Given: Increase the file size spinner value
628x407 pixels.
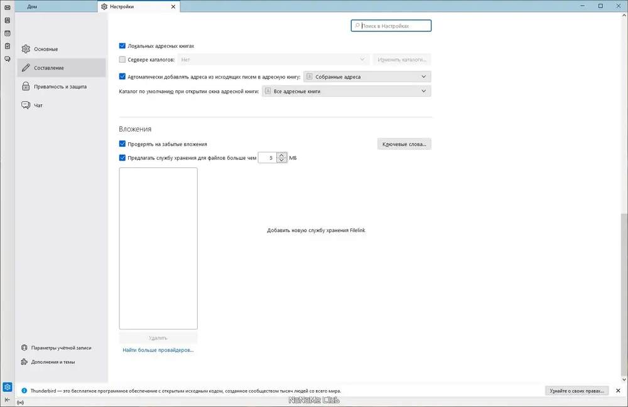Looking at the screenshot, I should 281,155.
